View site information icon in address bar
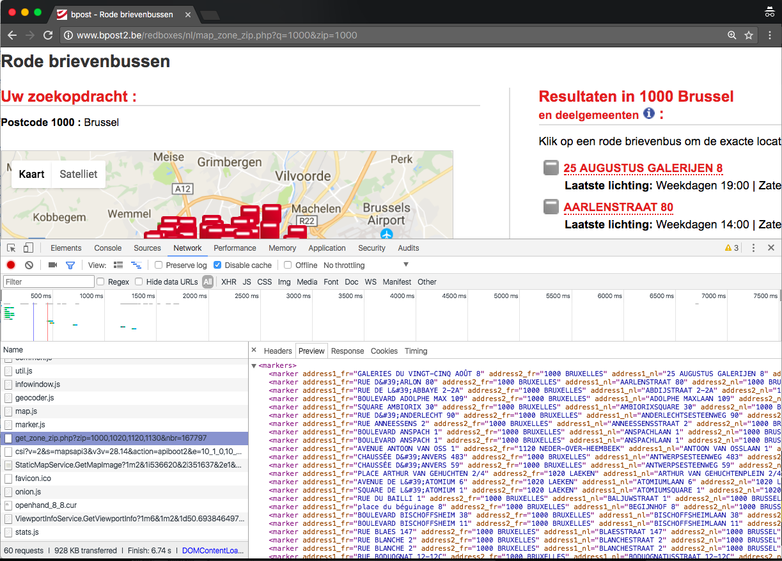The image size is (782, 561). click(x=68, y=35)
